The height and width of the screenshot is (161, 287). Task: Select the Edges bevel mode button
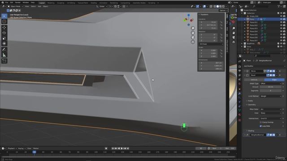pyautogui.click(x=274, y=80)
